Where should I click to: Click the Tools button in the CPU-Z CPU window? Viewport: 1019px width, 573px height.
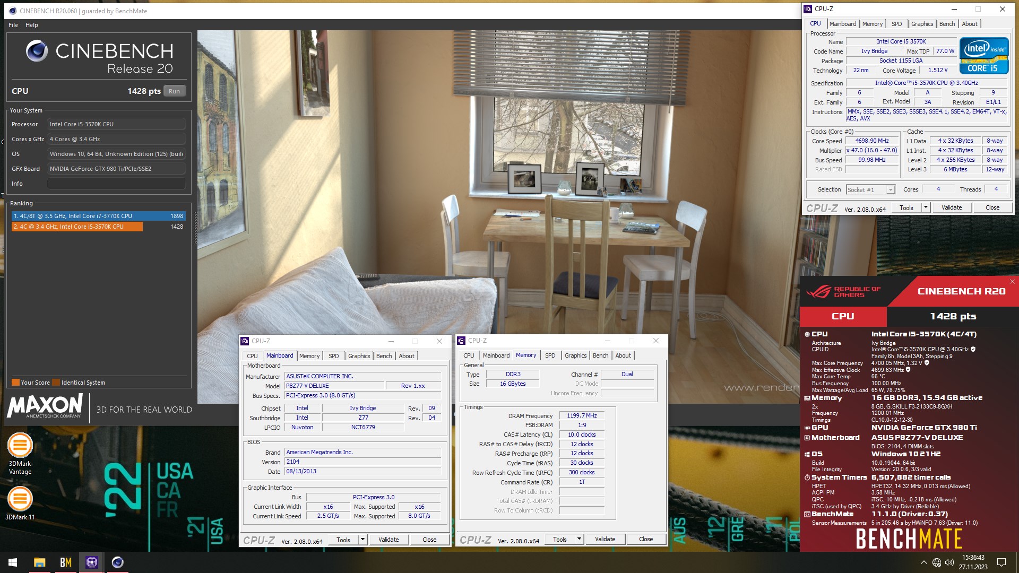[x=906, y=207]
